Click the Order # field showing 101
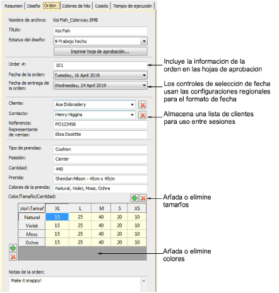Image resolution: width=279 pixels, height=293 pixels. [x=100, y=65]
